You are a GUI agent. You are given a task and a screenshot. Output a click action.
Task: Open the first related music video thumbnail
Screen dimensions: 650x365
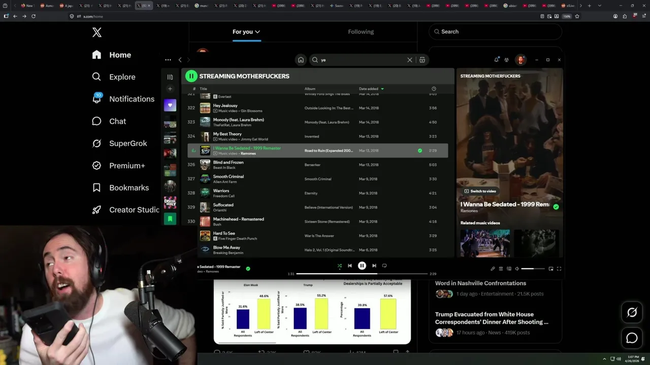(x=485, y=243)
